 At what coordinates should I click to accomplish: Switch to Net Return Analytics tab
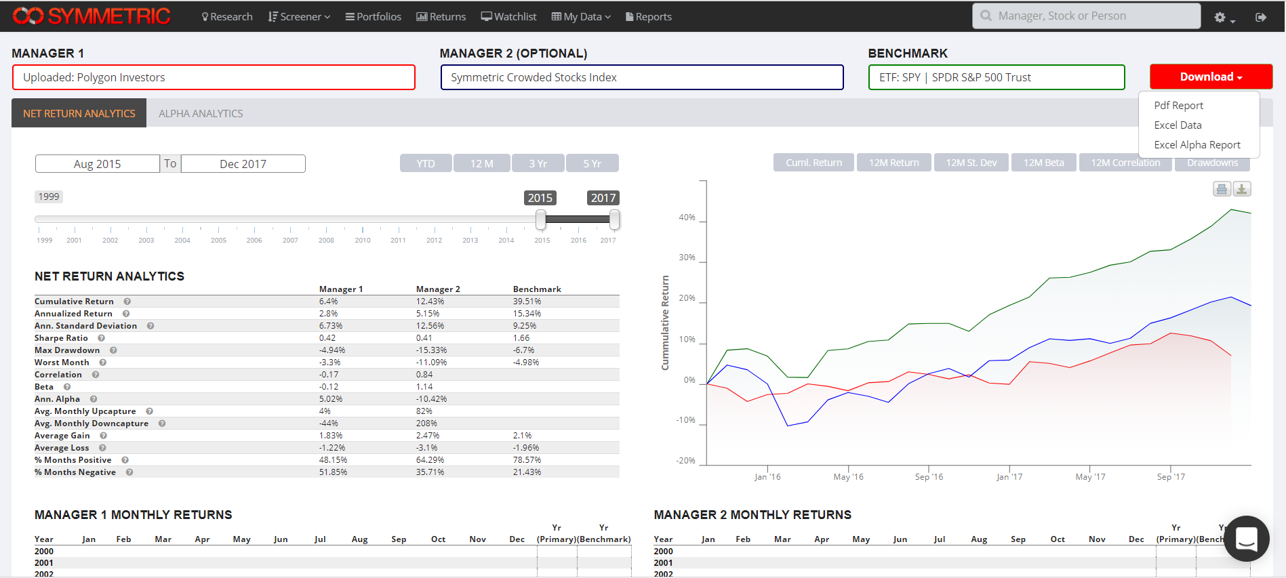tap(79, 113)
